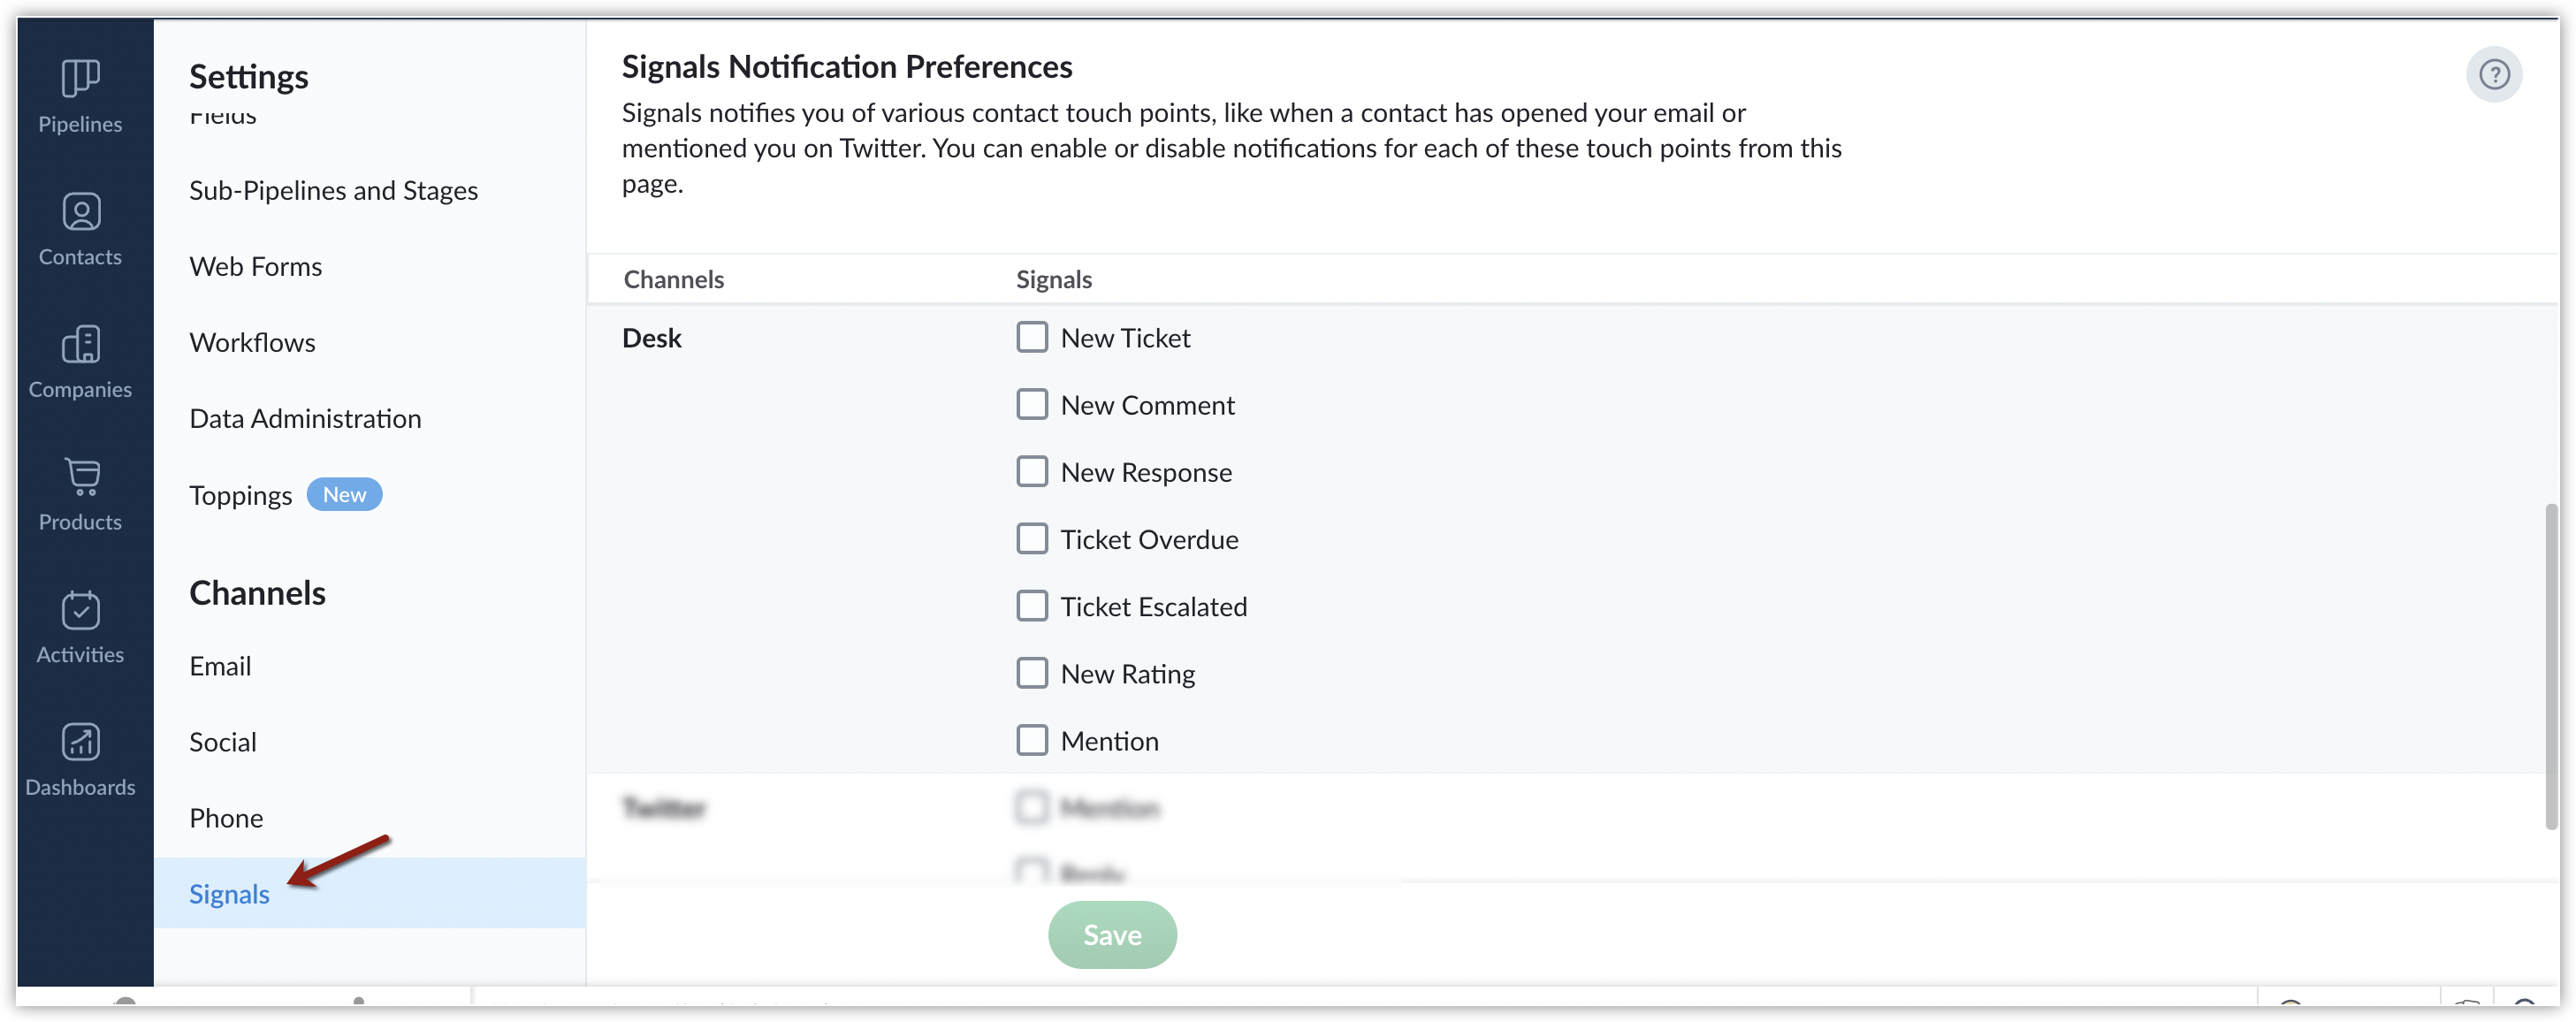2576x1022 pixels.
Task: Select the Products cart icon
Action: [x=82, y=477]
